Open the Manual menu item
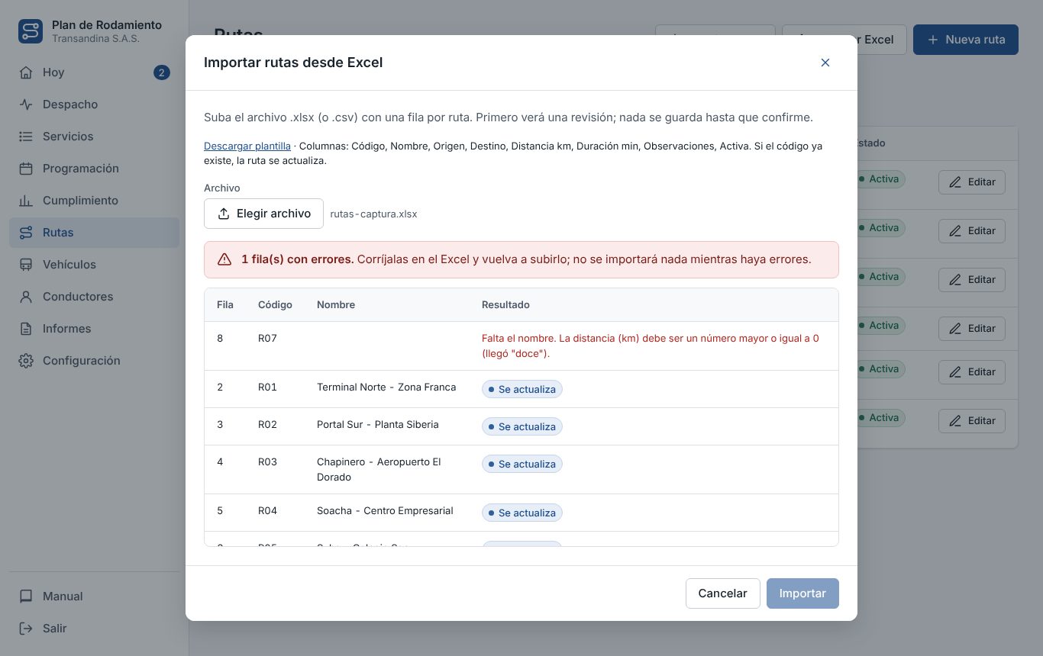 coord(94,597)
